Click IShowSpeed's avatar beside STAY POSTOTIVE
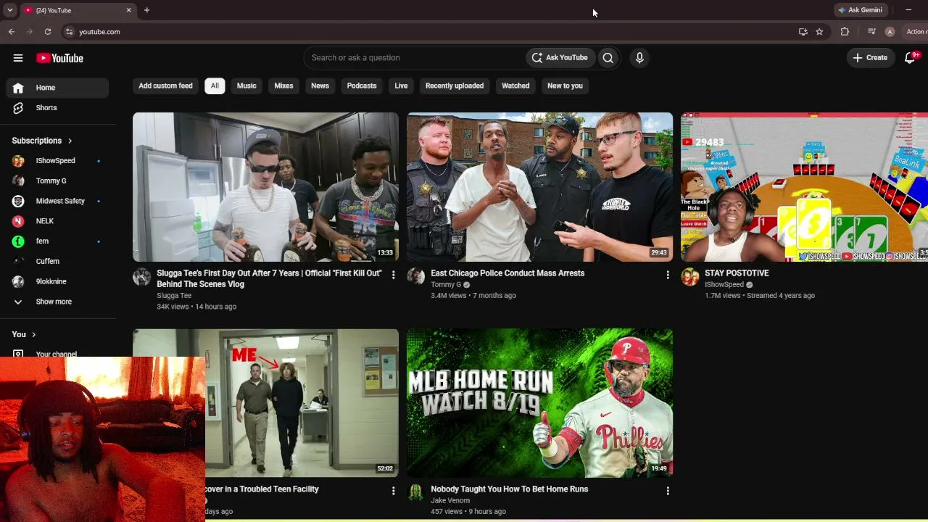Image resolution: width=928 pixels, height=522 pixels. pos(690,277)
